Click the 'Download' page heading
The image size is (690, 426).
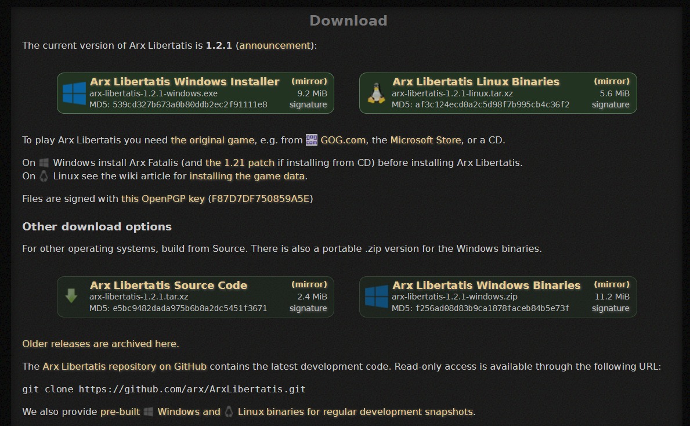348,21
